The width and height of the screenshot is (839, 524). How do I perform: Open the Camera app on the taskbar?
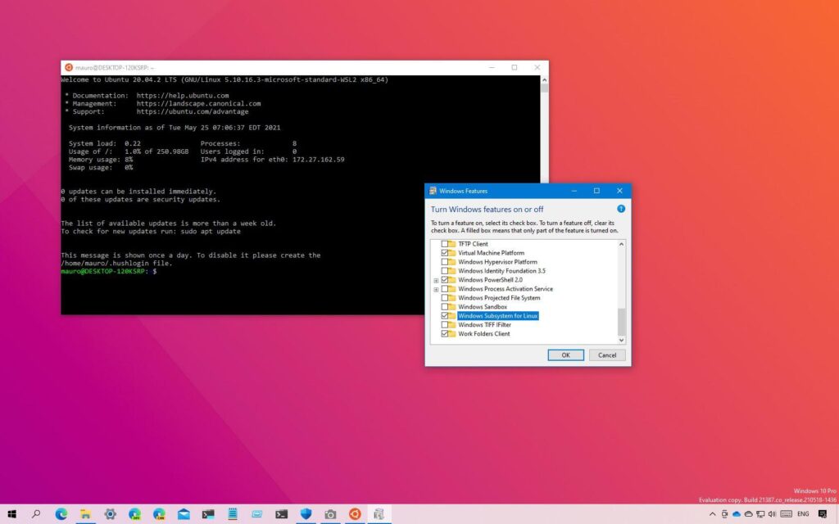tap(331, 514)
